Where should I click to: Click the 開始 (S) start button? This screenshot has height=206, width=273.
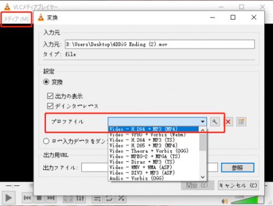pos(198,185)
